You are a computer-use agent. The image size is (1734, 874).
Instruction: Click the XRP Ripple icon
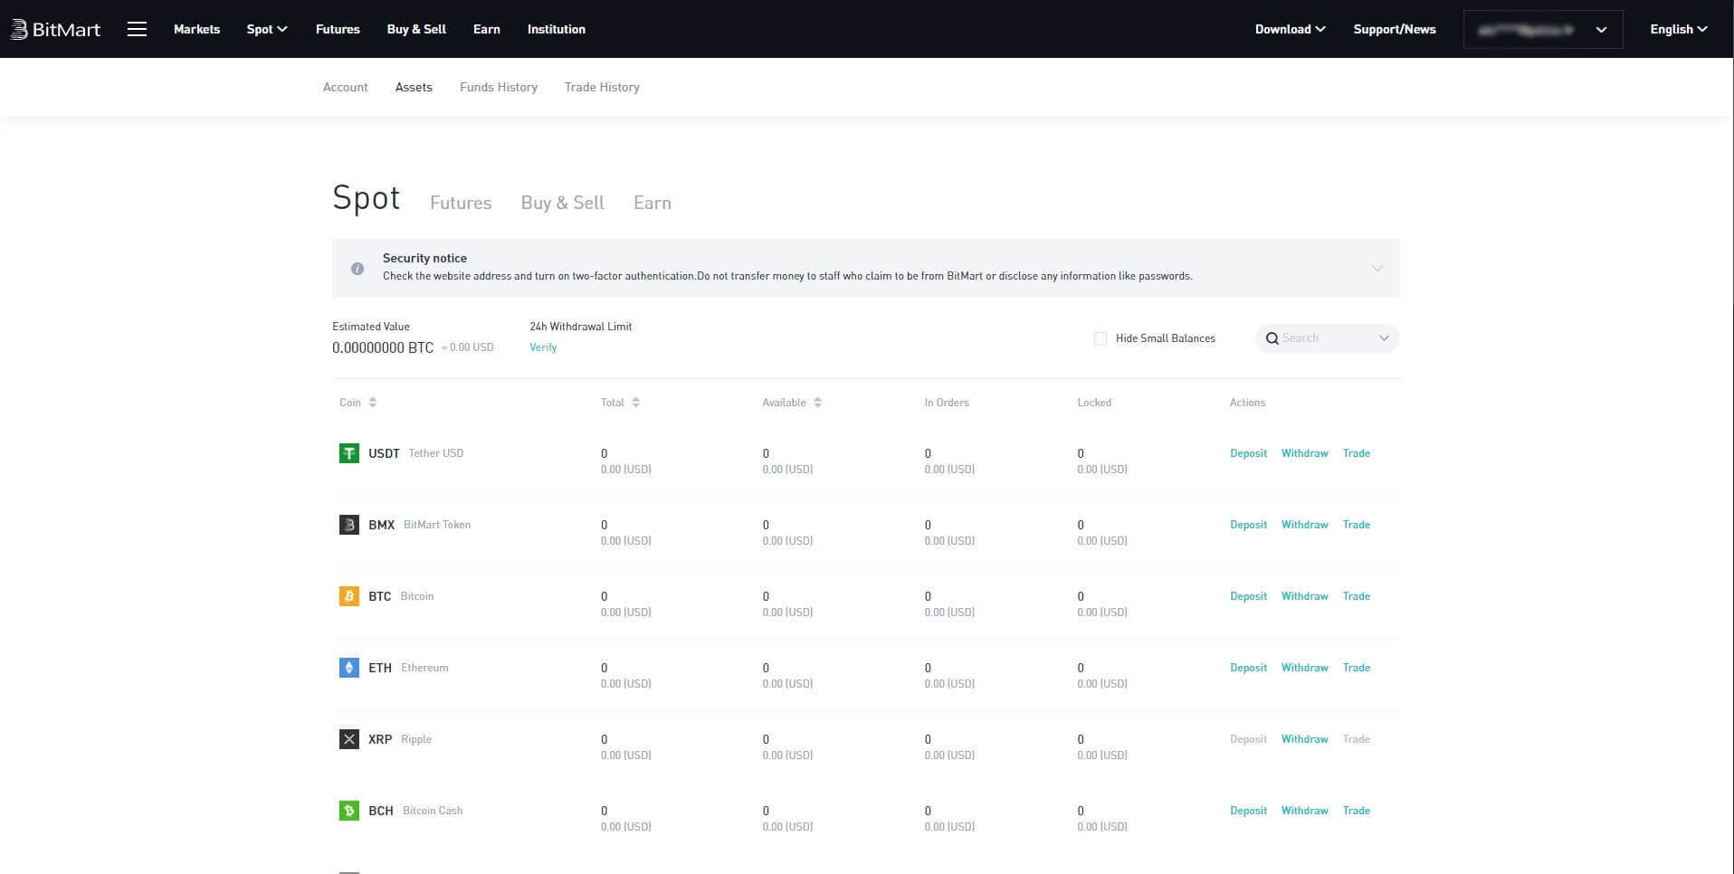click(348, 739)
